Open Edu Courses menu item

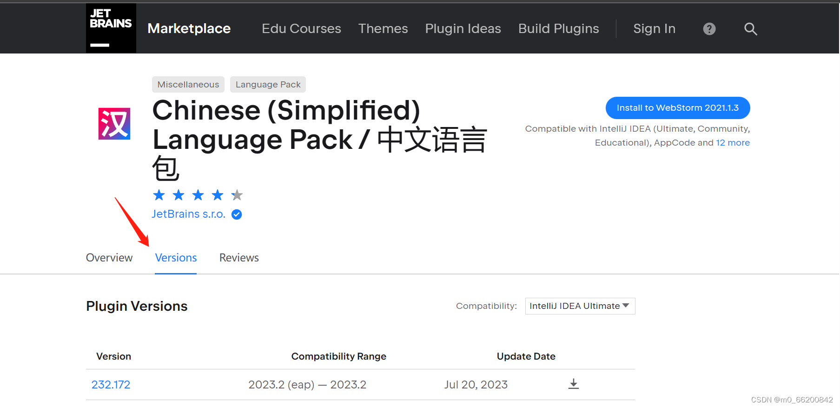[301, 28]
